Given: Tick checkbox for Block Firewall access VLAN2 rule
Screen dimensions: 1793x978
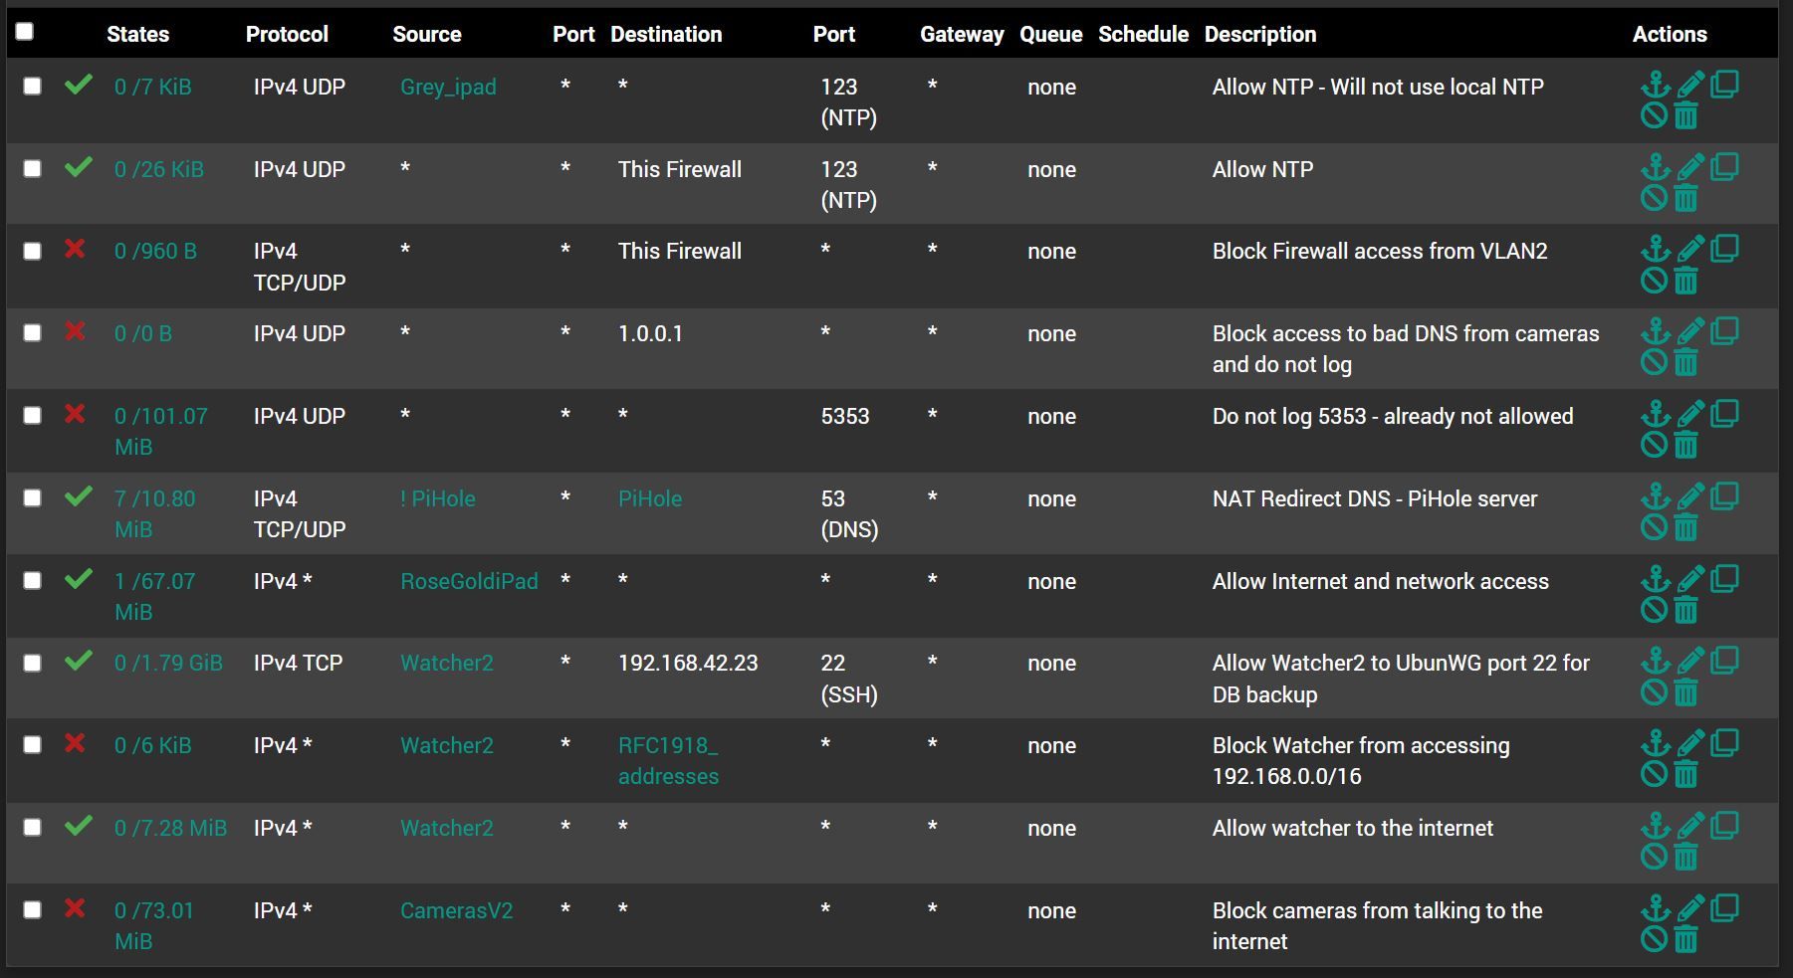Looking at the screenshot, I should tap(33, 252).
